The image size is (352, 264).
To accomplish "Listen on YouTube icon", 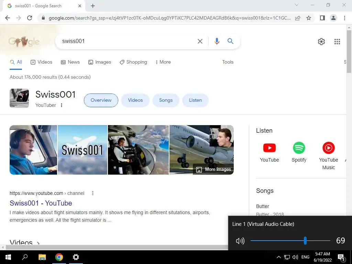I will (x=269, y=148).
